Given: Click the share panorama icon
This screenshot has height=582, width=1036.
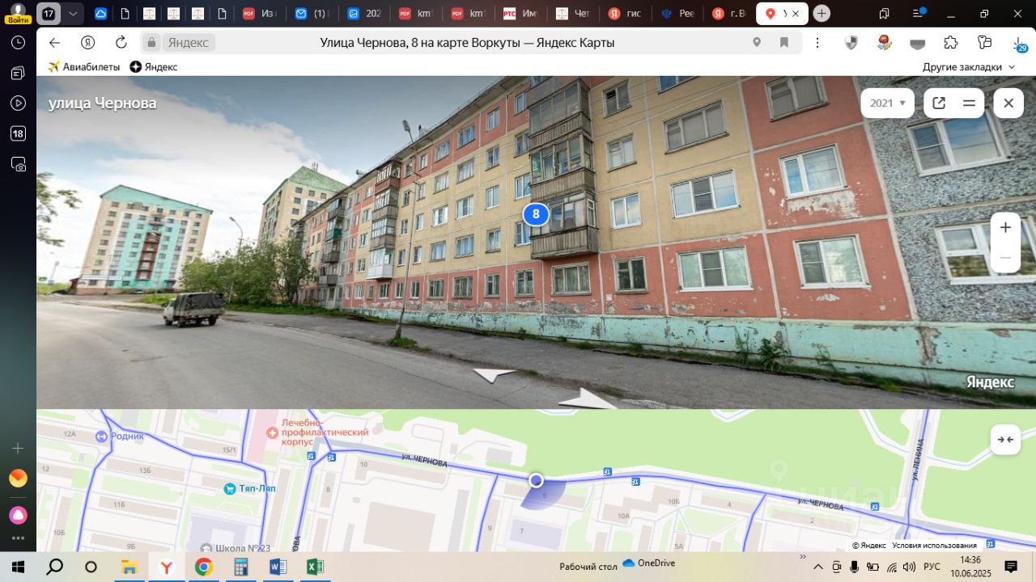Looking at the screenshot, I should tap(939, 103).
